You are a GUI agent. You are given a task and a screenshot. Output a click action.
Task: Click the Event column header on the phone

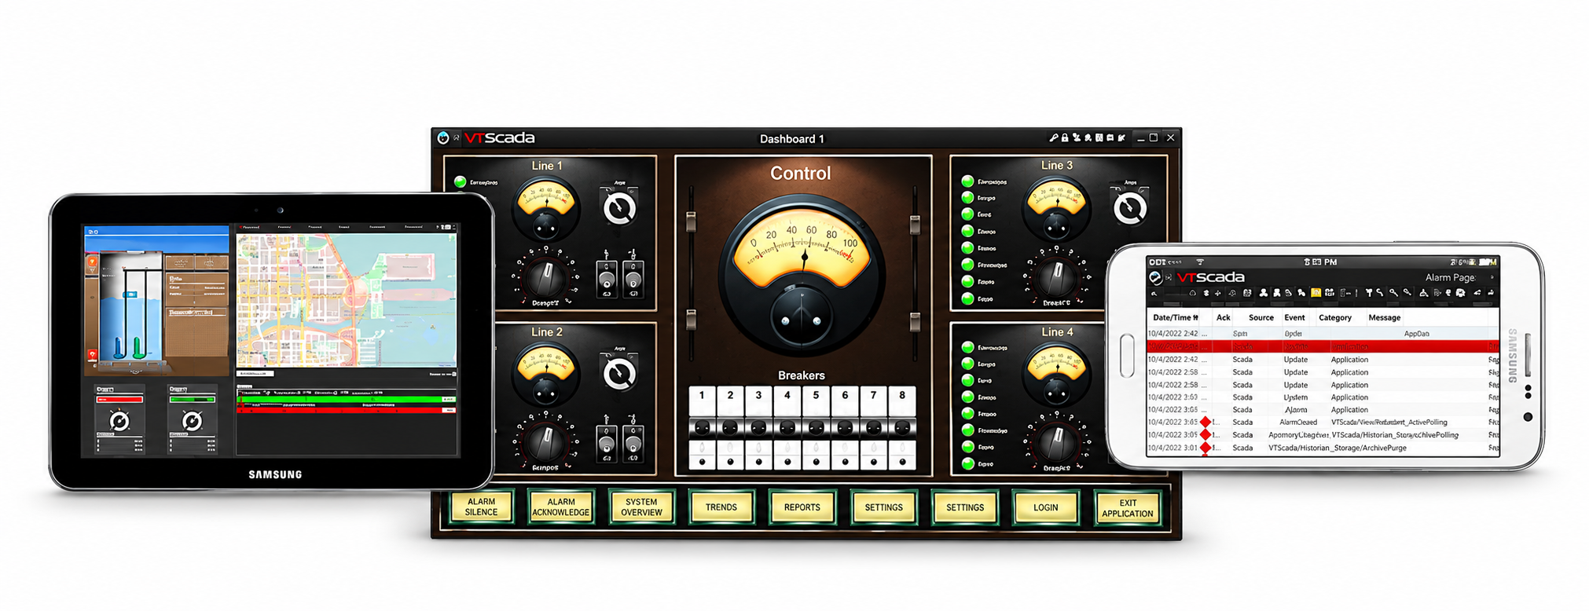pyautogui.click(x=1294, y=317)
